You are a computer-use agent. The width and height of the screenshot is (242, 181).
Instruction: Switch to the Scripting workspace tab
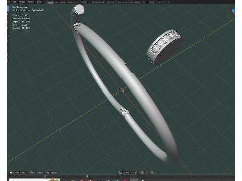[x=161, y=2]
